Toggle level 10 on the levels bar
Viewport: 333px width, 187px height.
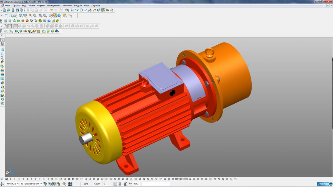coord(52,179)
